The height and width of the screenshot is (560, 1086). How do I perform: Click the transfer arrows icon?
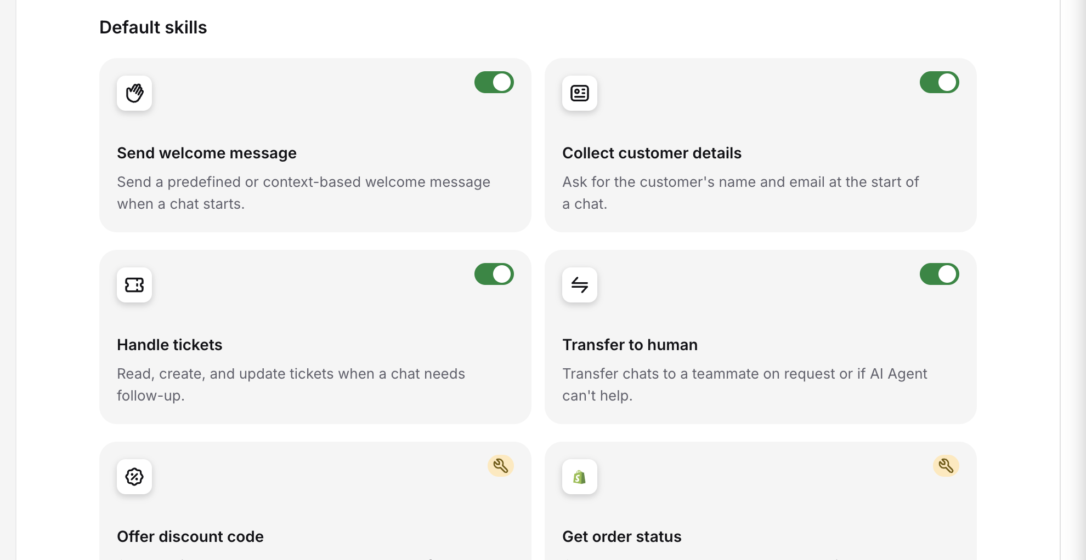[580, 285]
